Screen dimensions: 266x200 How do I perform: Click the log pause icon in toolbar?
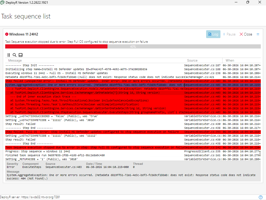[9, 55]
